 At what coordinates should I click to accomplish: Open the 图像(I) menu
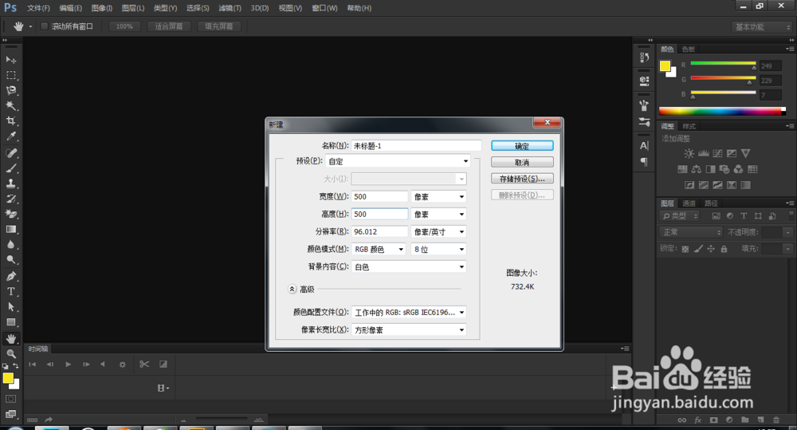click(102, 8)
